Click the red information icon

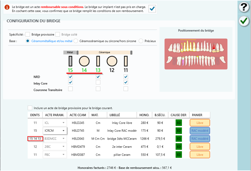point(7,7)
